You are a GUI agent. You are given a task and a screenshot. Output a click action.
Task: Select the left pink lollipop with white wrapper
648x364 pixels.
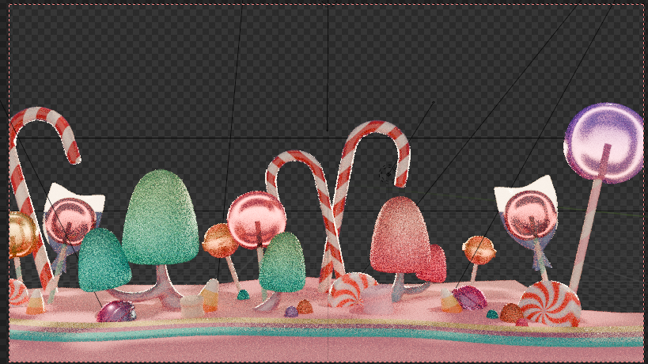point(70,220)
